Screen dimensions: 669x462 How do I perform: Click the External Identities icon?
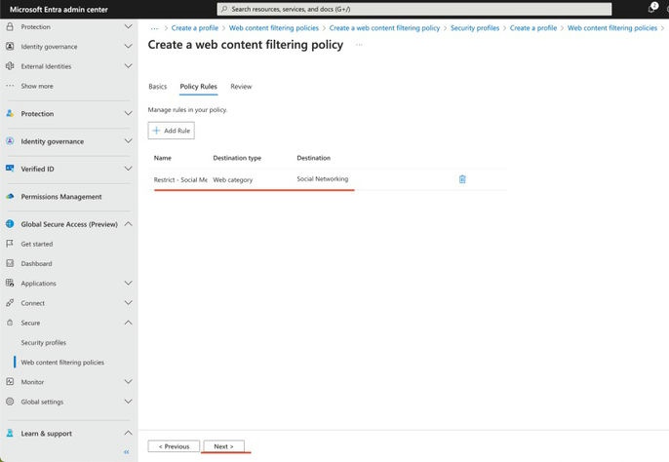click(10, 66)
